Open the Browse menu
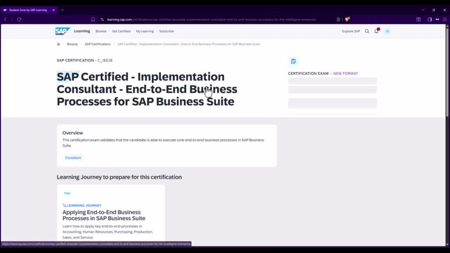 coord(101,31)
